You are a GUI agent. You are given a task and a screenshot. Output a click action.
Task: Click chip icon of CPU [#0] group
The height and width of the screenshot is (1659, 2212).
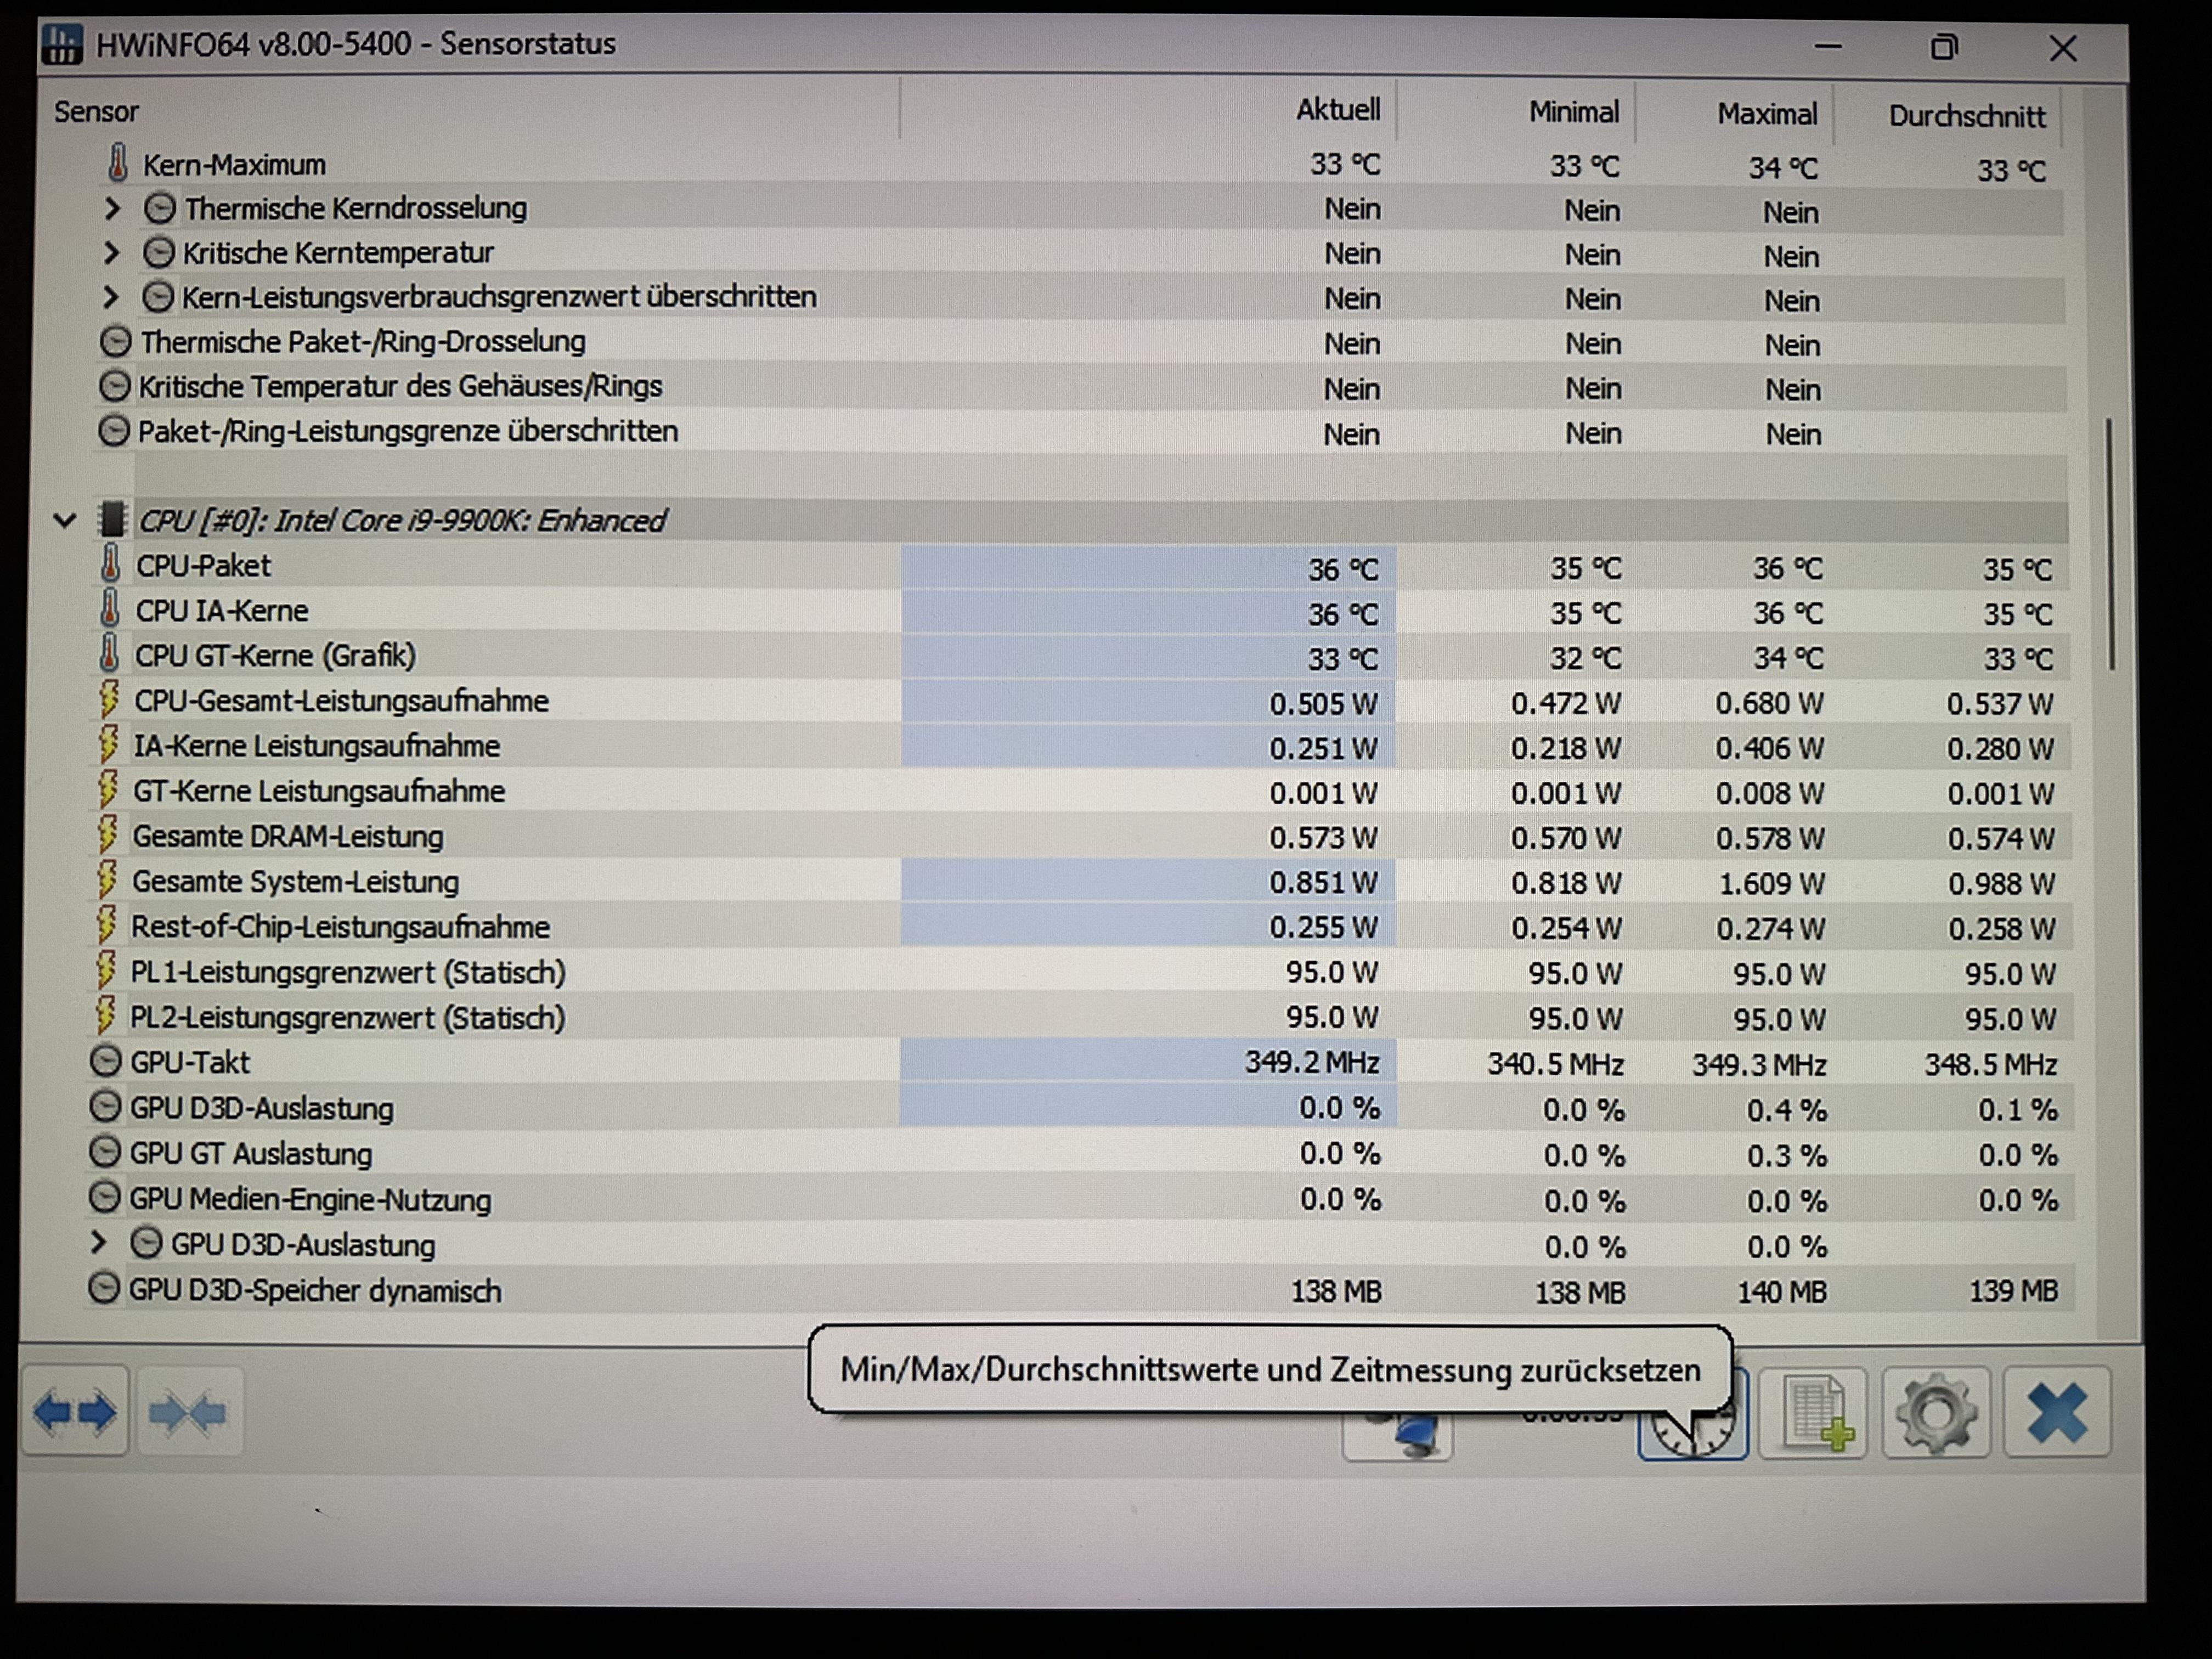(x=112, y=519)
